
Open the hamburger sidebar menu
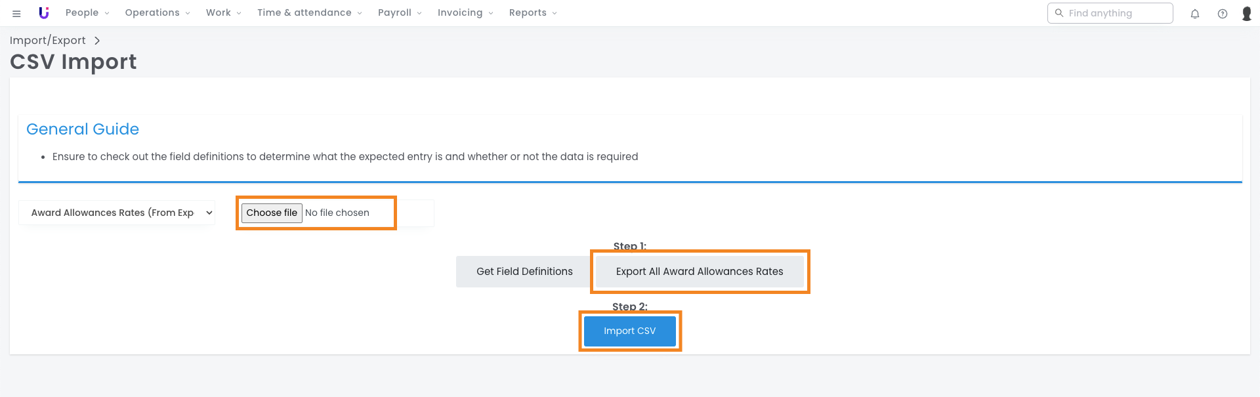(16, 13)
